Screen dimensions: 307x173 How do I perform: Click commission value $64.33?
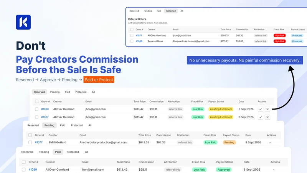click(x=161, y=142)
